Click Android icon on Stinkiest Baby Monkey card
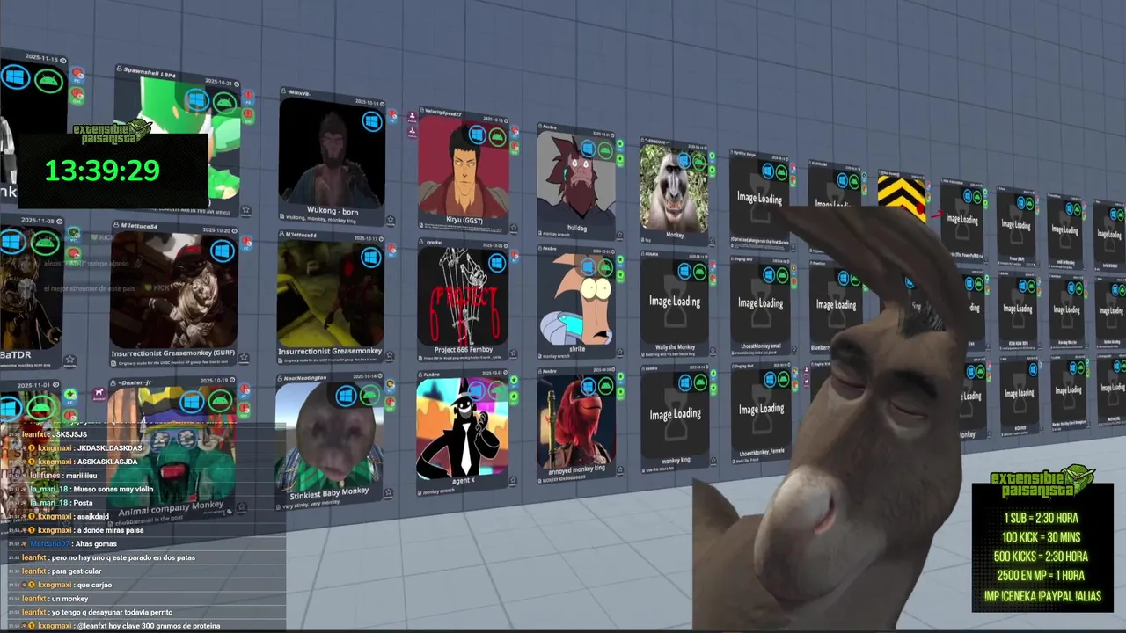Screen dimensions: 1126x633 tap(369, 395)
